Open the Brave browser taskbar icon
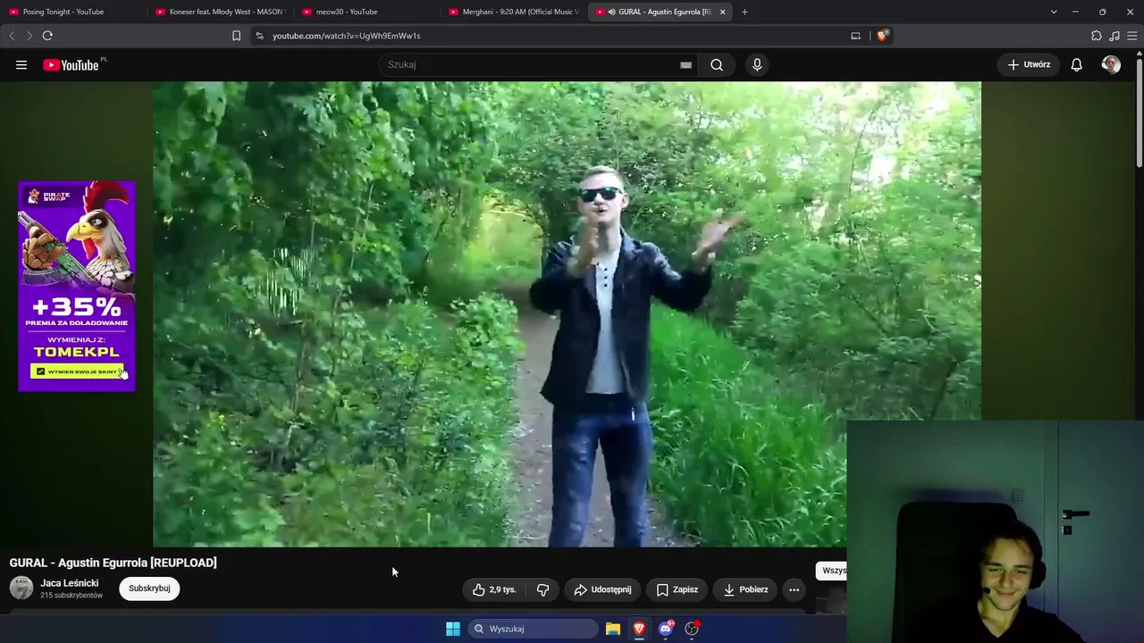This screenshot has width=1144, height=643. [639, 629]
